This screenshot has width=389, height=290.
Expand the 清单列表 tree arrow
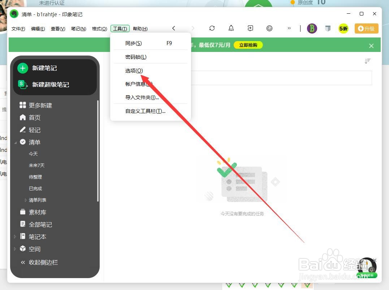(x=26, y=200)
